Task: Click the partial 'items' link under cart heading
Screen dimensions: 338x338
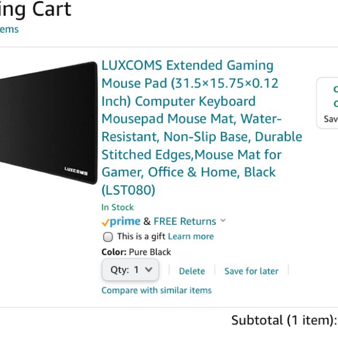Action: point(9,29)
